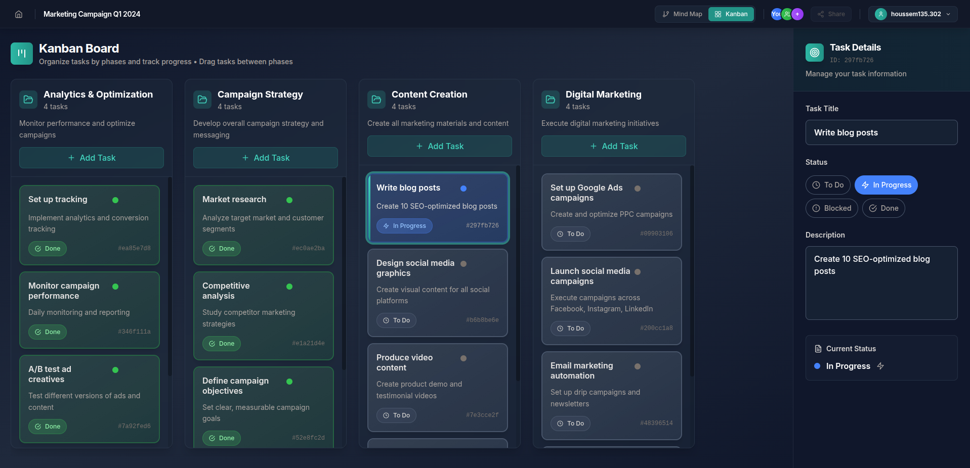Click the home icon in top bar

click(19, 14)
